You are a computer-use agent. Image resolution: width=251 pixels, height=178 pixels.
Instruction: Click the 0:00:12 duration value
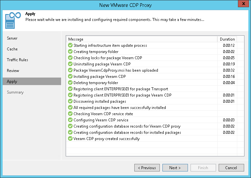point(229,45)
